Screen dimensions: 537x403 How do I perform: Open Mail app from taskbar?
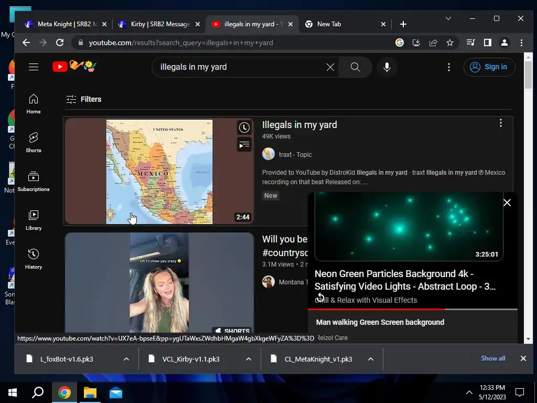[116, 393]
